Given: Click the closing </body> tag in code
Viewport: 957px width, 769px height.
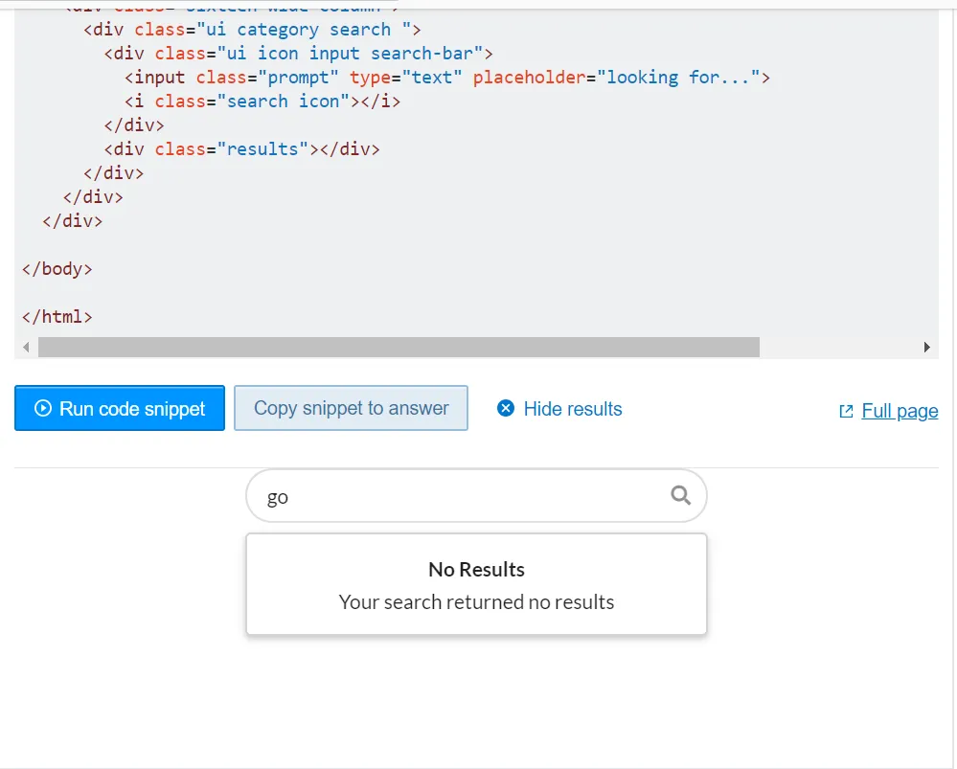Looking at the screenshot, I should (x=57, y=269).
